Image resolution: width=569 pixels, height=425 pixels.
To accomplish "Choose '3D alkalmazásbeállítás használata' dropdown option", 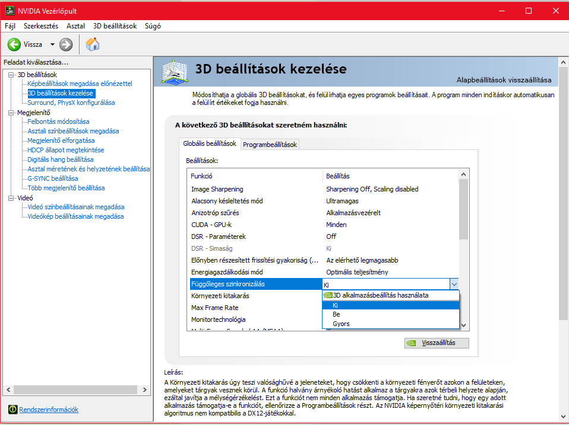I will tap(391, 295).
